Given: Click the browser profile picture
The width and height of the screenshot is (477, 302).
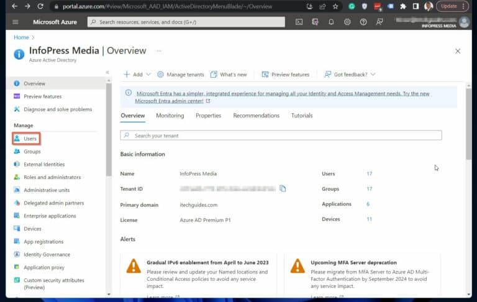Looking at the screenshot, I should 429,6.
